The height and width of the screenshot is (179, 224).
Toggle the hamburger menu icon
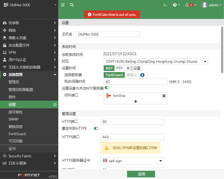(63, 5)
